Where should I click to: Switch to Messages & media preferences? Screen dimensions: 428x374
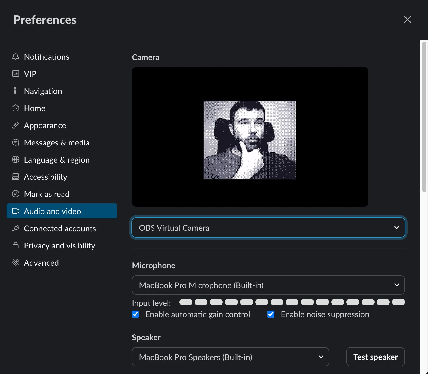click(x=57, y=142)
